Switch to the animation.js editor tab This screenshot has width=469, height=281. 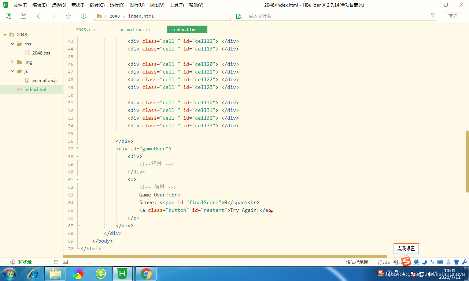135,30
